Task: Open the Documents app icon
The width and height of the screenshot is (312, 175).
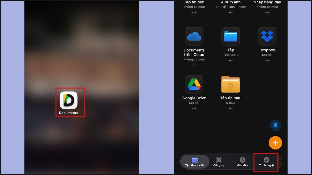Action: pos(69,100)
